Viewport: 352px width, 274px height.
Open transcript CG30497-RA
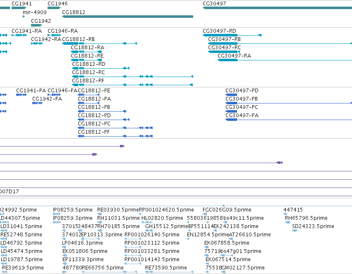[x=235, y=56]
